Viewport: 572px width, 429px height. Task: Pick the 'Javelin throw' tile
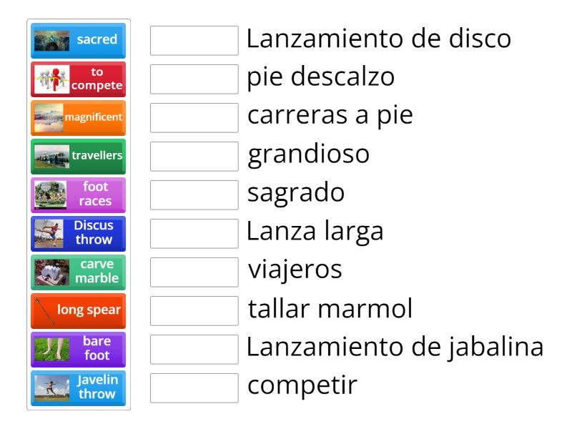pyautogui.click(x=78, y=387)
